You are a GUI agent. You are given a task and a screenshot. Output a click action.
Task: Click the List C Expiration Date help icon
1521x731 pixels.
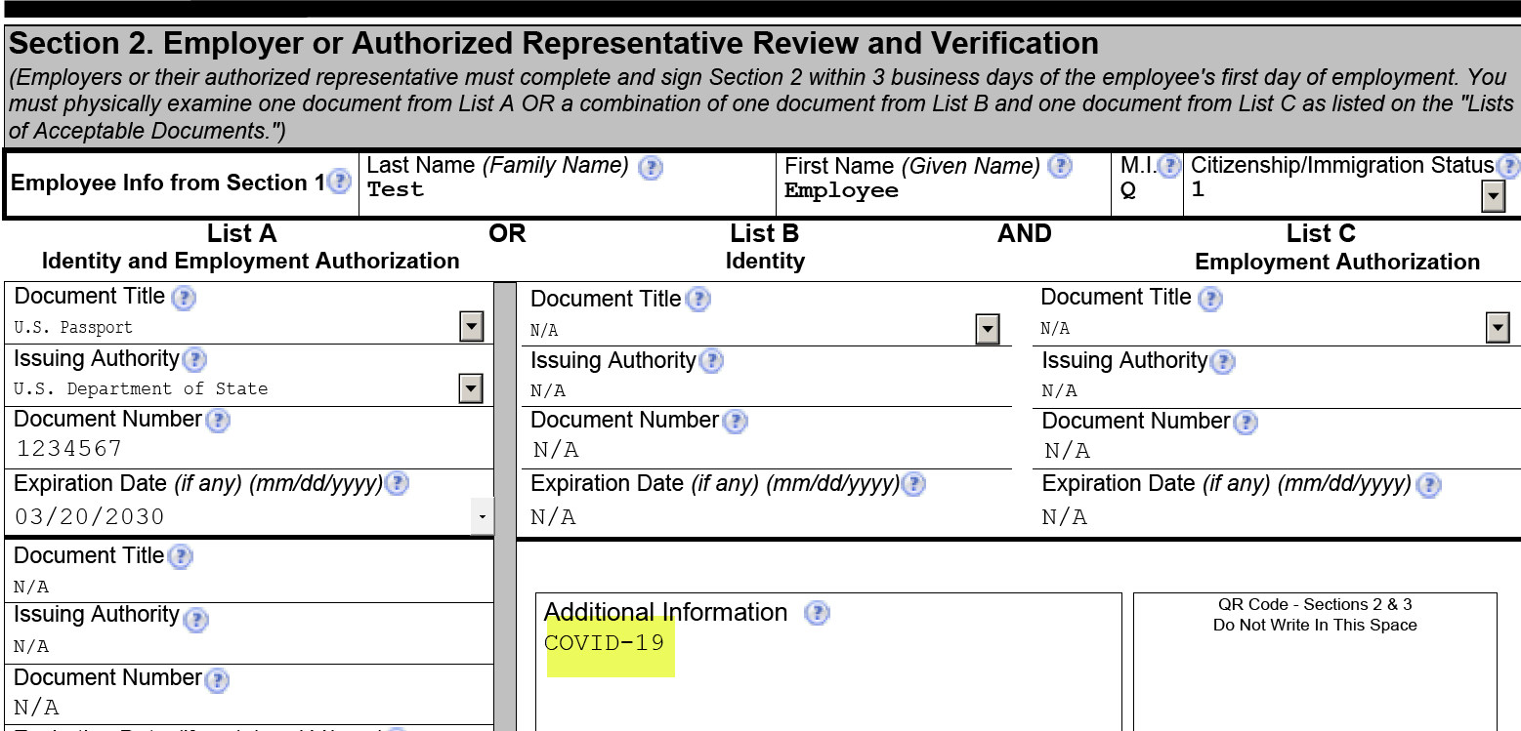(x=1427, y=485)
